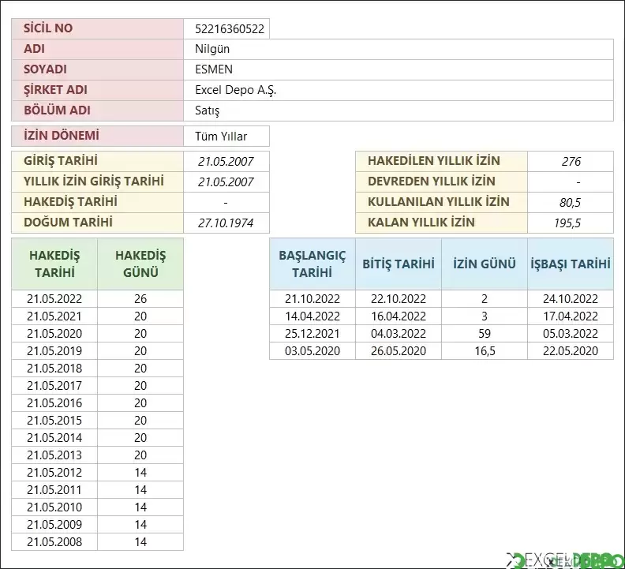Select leave days value 59
Image resolution: width=625 pixels, height=569 pixels.
pos(485,333)
